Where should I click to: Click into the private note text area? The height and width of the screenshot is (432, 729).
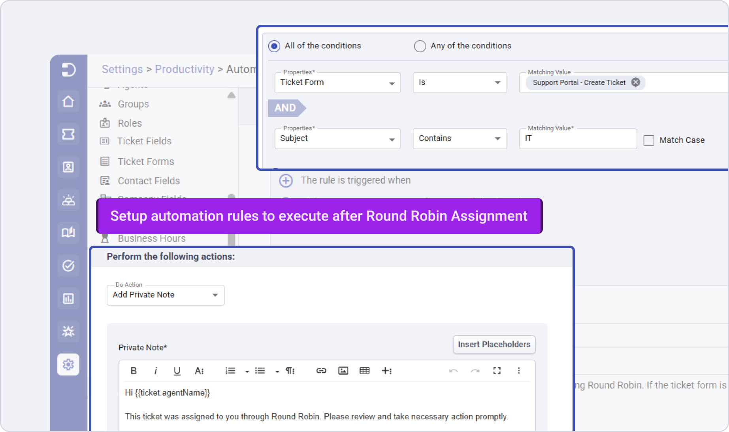(x=327, y=406)
